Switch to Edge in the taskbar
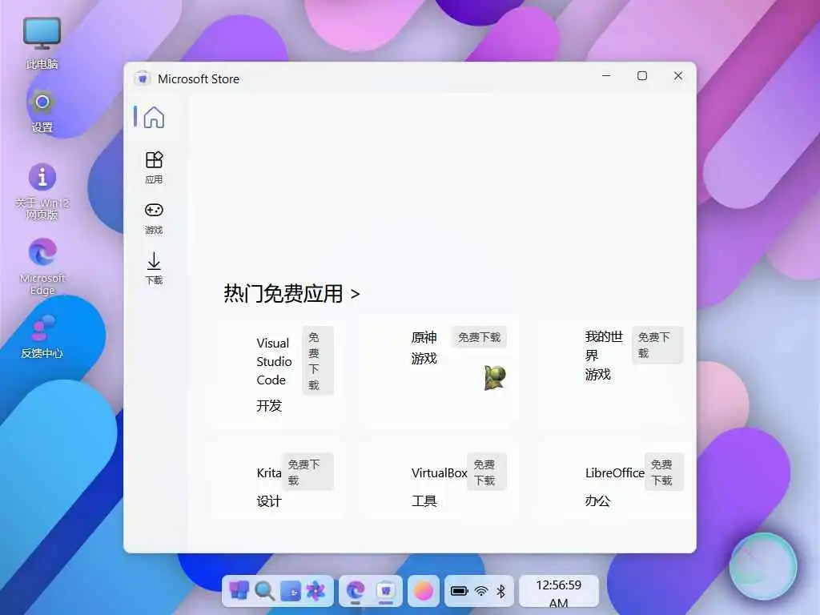The width and height of the screenshot is (820, 615). tap(356, 591)
